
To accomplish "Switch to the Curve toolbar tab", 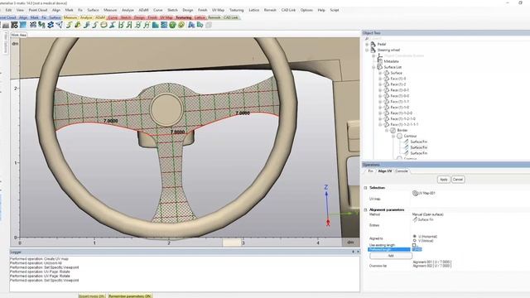I will pos(113,17).
